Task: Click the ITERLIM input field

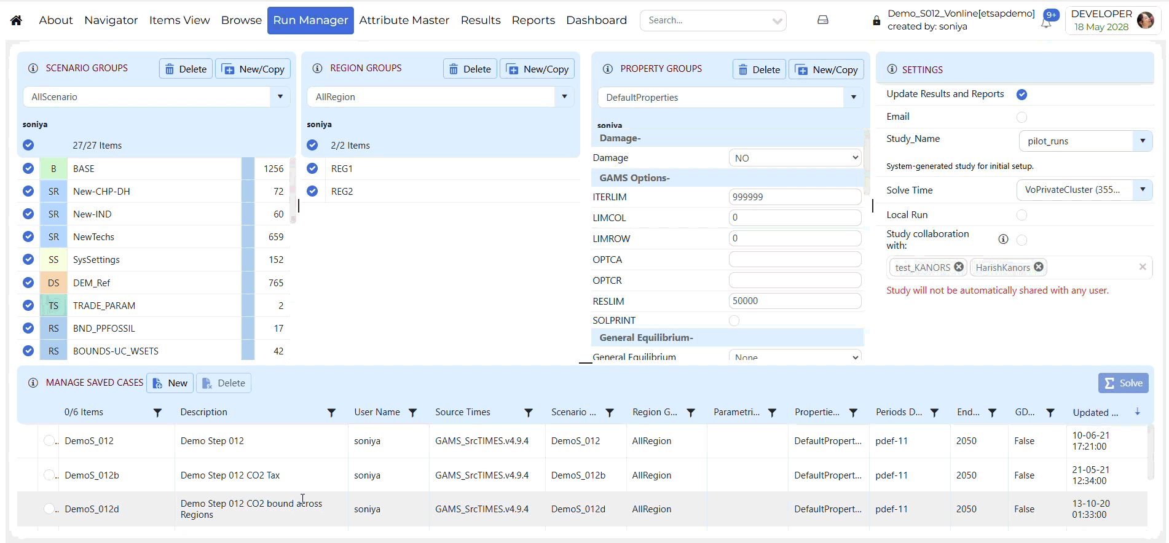Action: coord(795,197)
